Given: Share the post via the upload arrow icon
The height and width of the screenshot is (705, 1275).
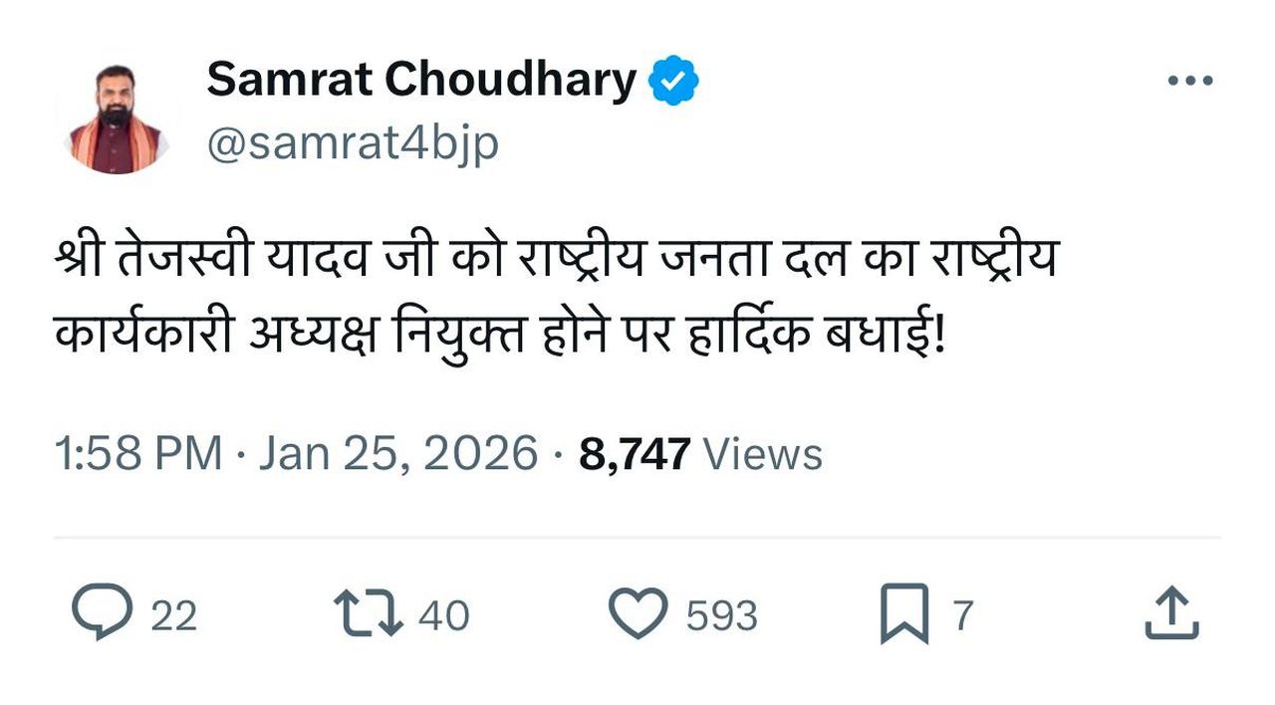Looking at the screenshot, I should point(1171,614).
